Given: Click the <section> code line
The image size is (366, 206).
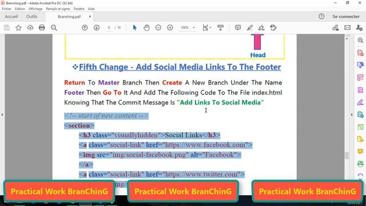Looking at the screenshot, I should [79, 125].
